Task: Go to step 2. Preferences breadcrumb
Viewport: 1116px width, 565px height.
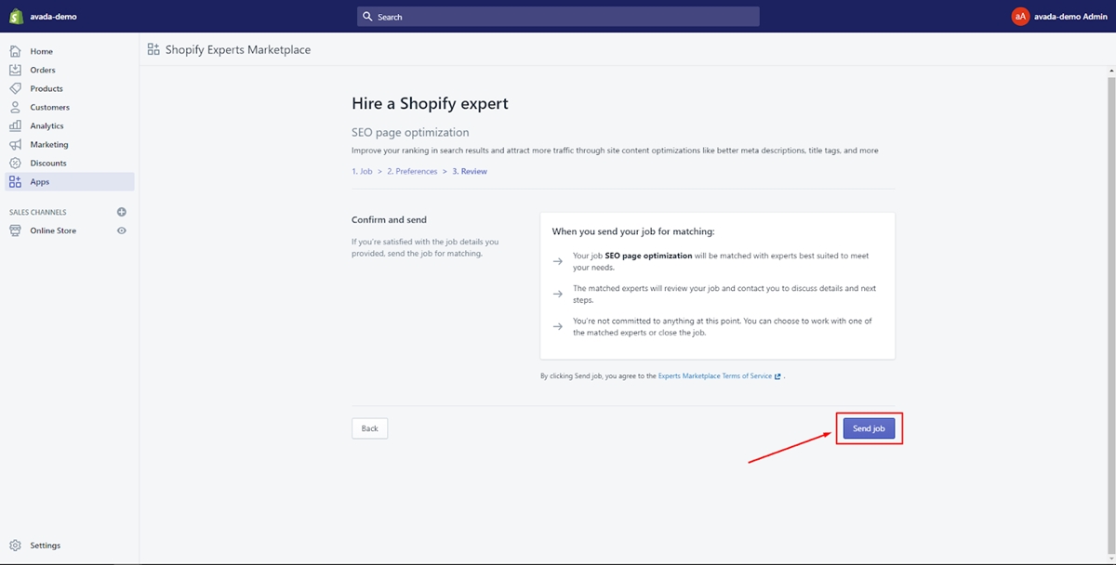Action: pyautogui.click(x=412, y=171)
